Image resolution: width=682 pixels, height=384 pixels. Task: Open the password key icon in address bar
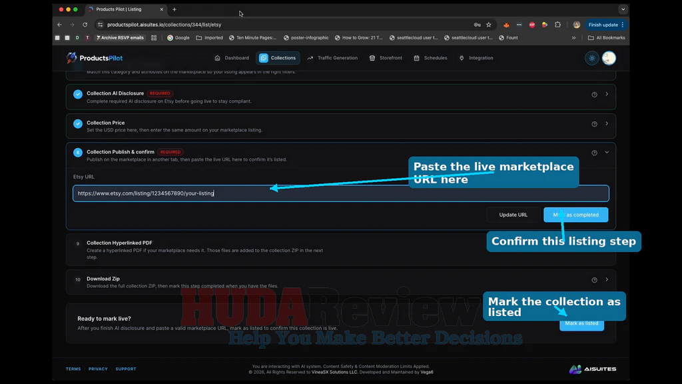click(x=477, y=25)
